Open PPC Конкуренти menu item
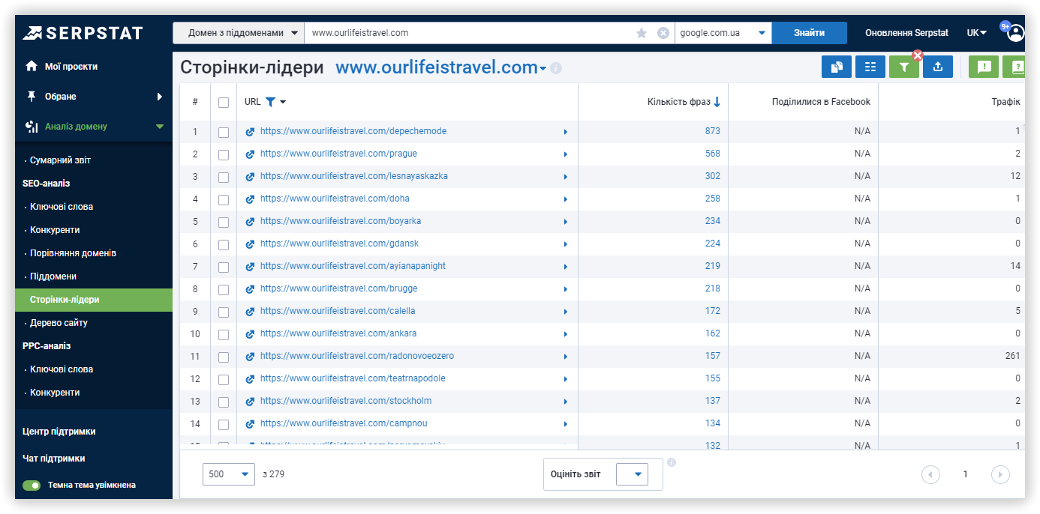 (55, 393)
